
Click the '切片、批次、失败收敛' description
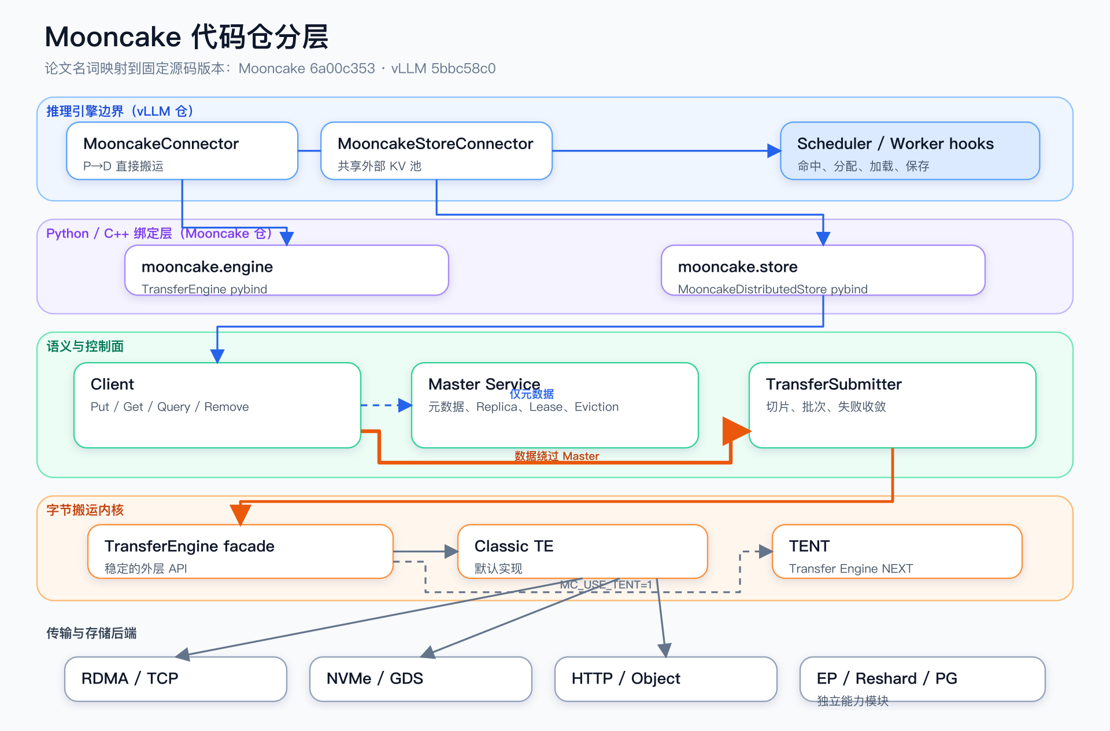pos(826,407)
